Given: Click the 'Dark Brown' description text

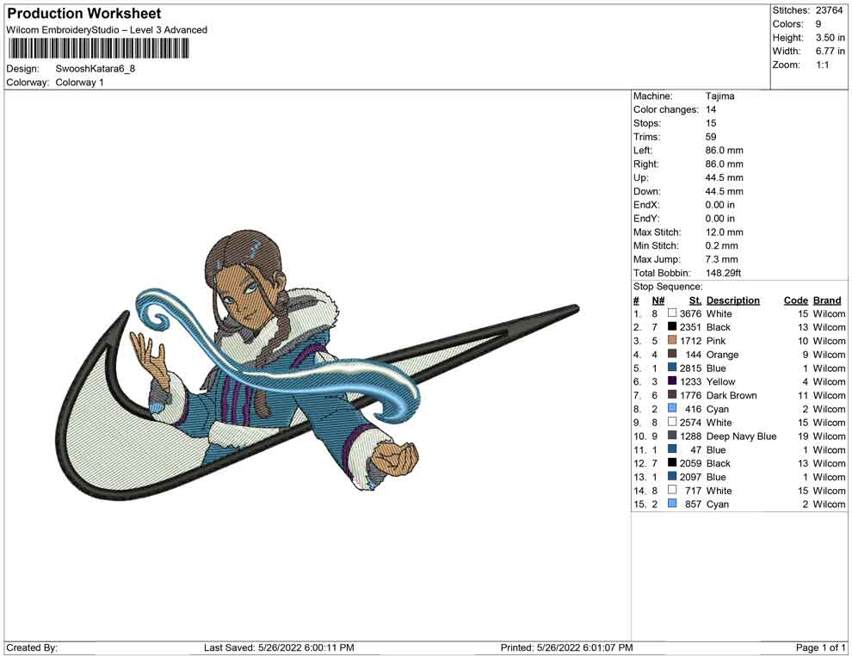Looking at the screenshot, I should click(x=732, y=395).
